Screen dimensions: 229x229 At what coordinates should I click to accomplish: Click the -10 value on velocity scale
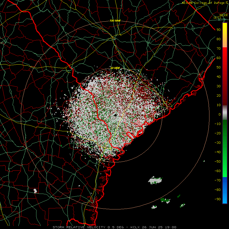coord(218,124)
